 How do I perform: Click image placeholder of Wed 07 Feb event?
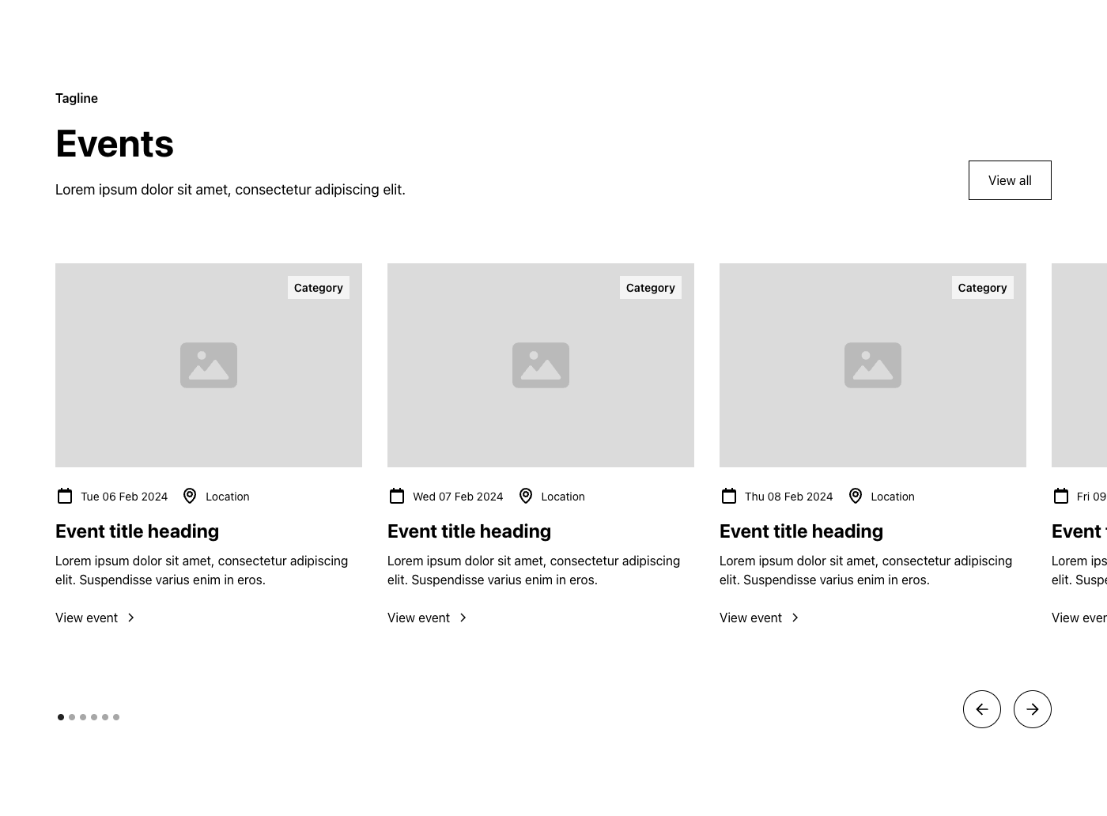point(541,365)
